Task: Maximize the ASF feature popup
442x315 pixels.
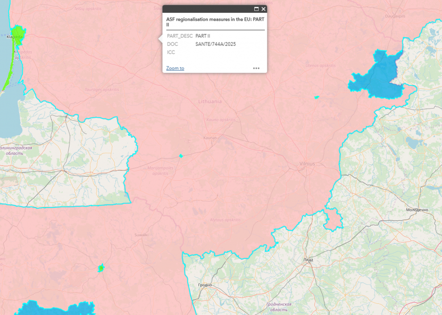Action: 256,9
